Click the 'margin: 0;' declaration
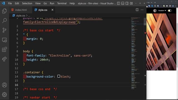This screenshot has width=178, height=100. pyautogui.click(x=35, y=39)
